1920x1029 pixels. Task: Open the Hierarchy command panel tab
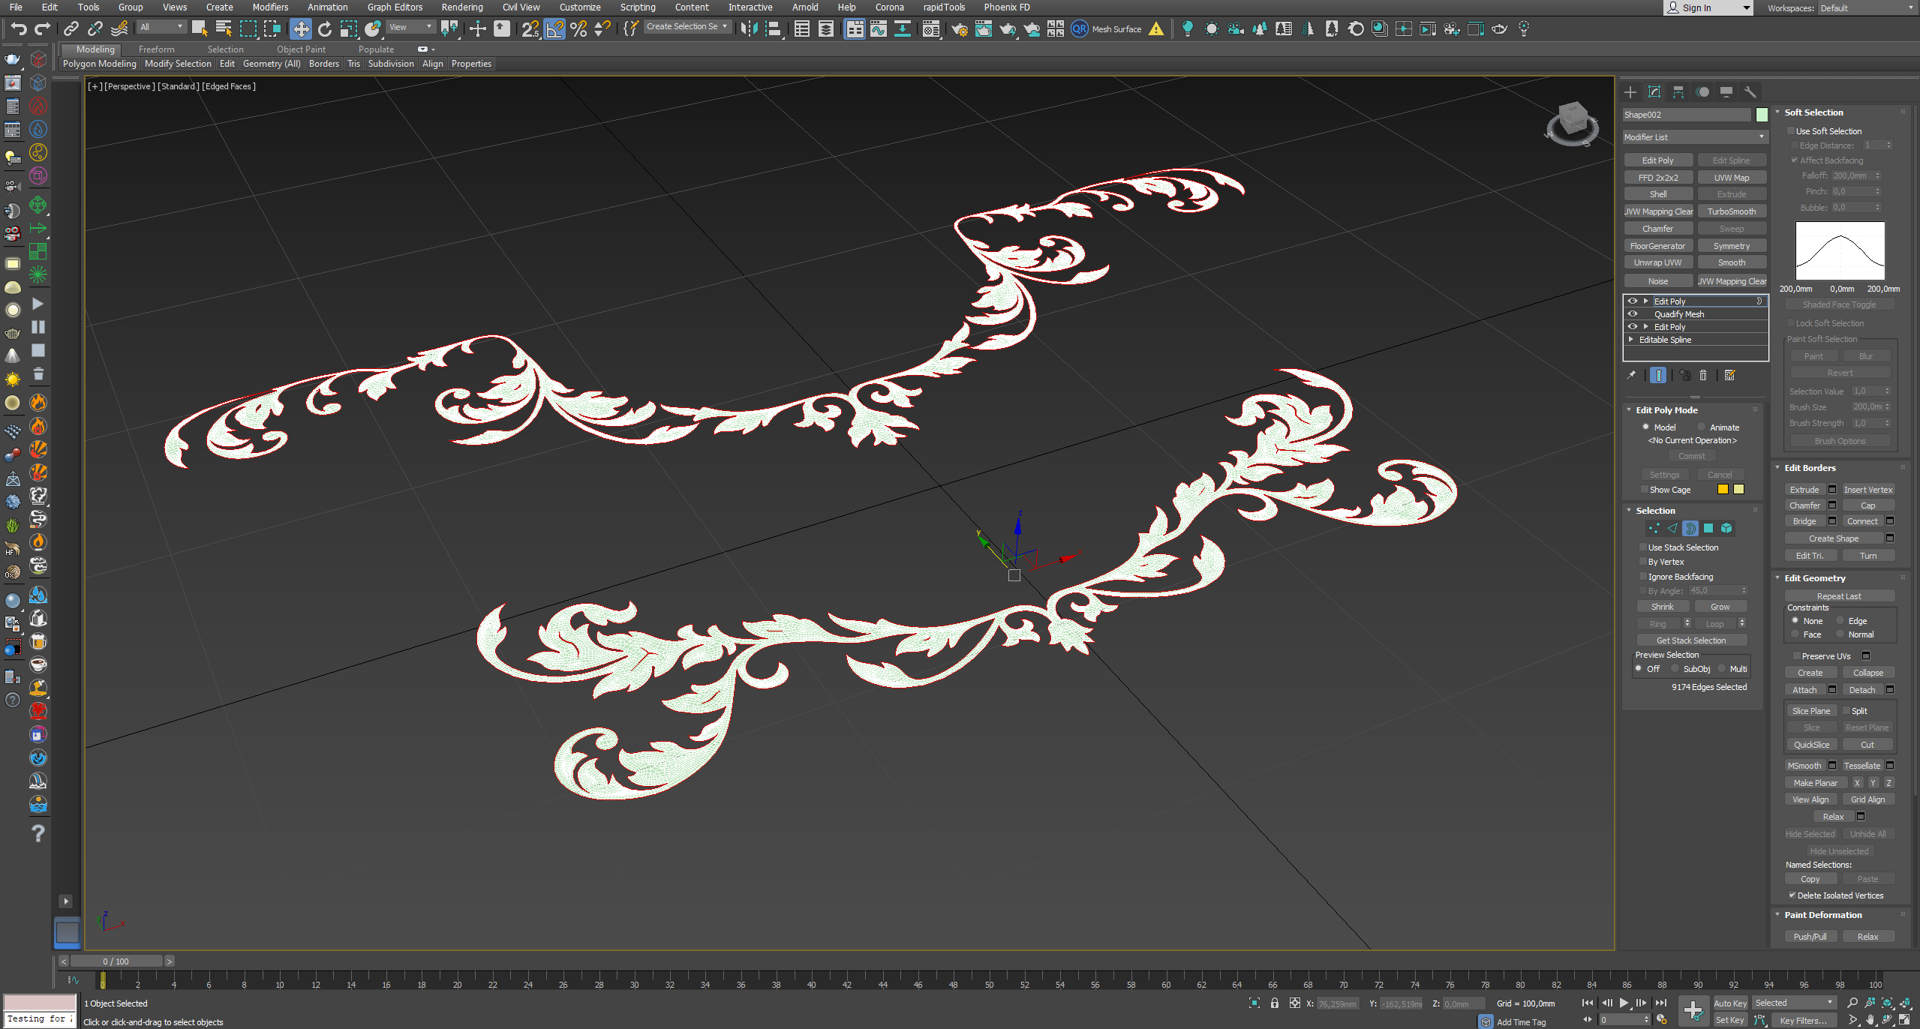[x=1678, y=92]
